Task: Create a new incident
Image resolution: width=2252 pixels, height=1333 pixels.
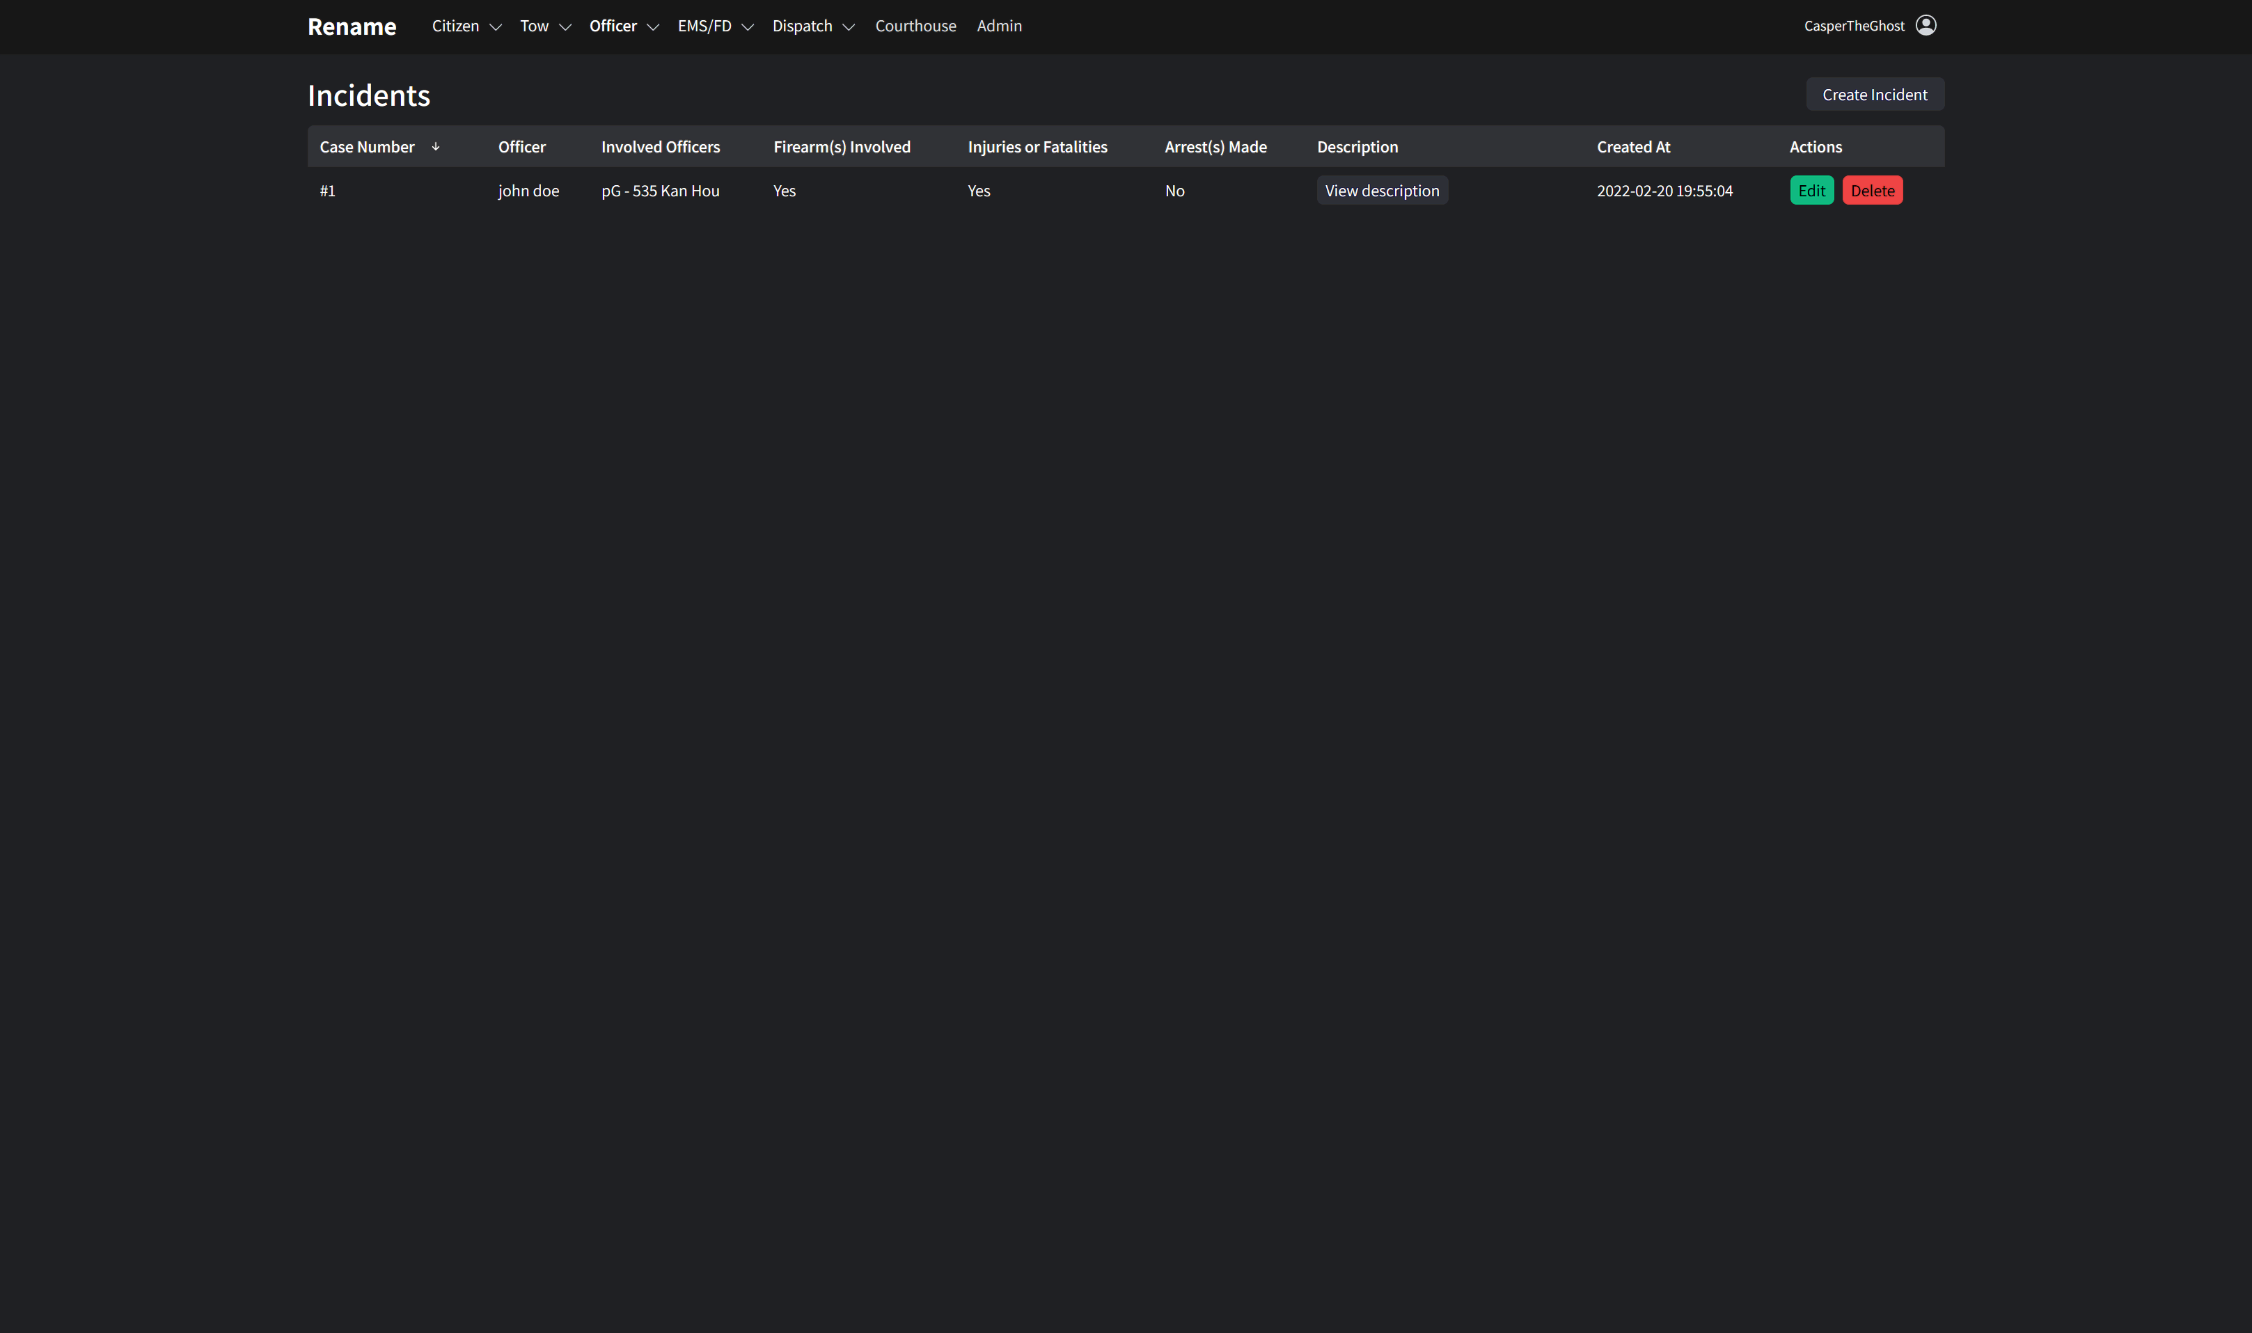Action: tap(1874, 93)
